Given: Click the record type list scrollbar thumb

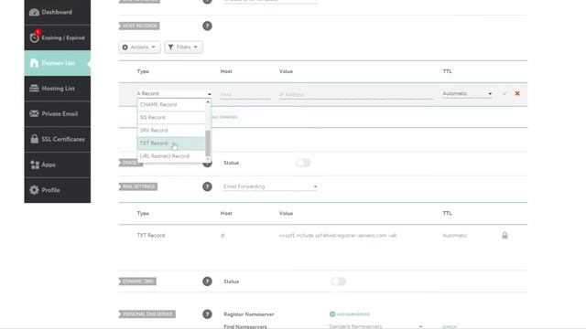Looking at the screenshot, I should [208, 143].
